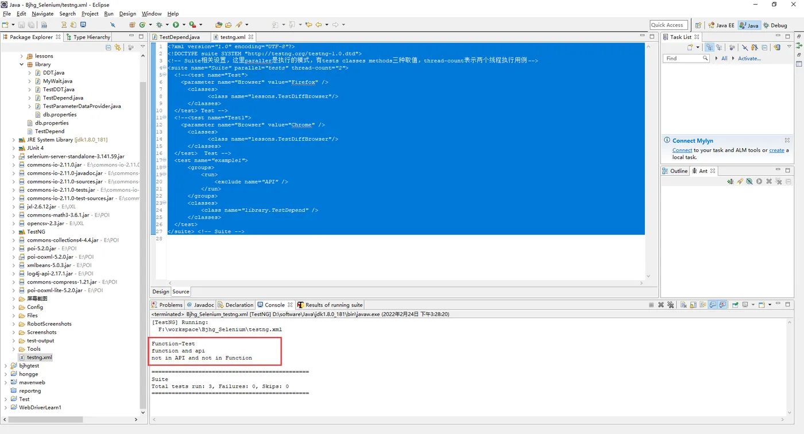This screenshot has height=434, width=804.
Task: Click the Display Selected Console icon
Action: point(745,305)
